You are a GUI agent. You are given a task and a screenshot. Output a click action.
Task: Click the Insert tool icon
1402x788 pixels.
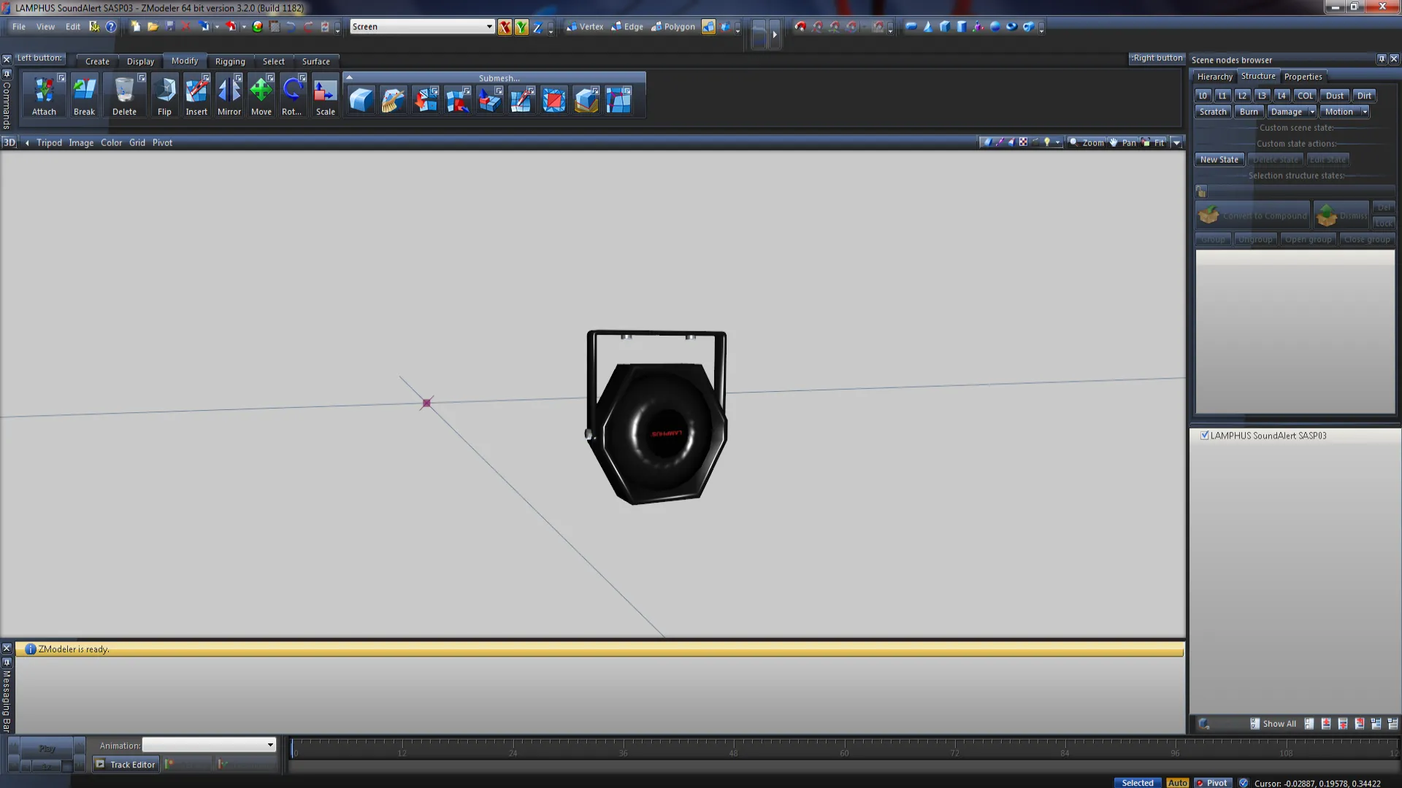click(196, 95)
